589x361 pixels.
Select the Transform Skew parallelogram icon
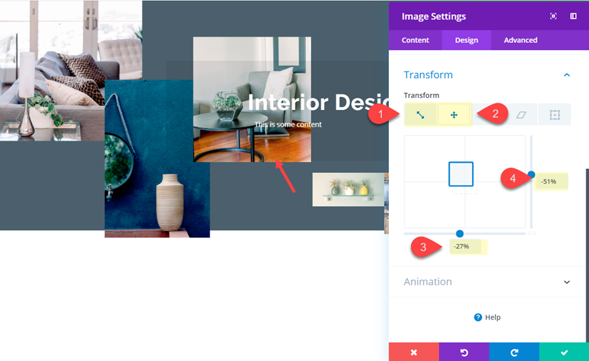(521, 115)
